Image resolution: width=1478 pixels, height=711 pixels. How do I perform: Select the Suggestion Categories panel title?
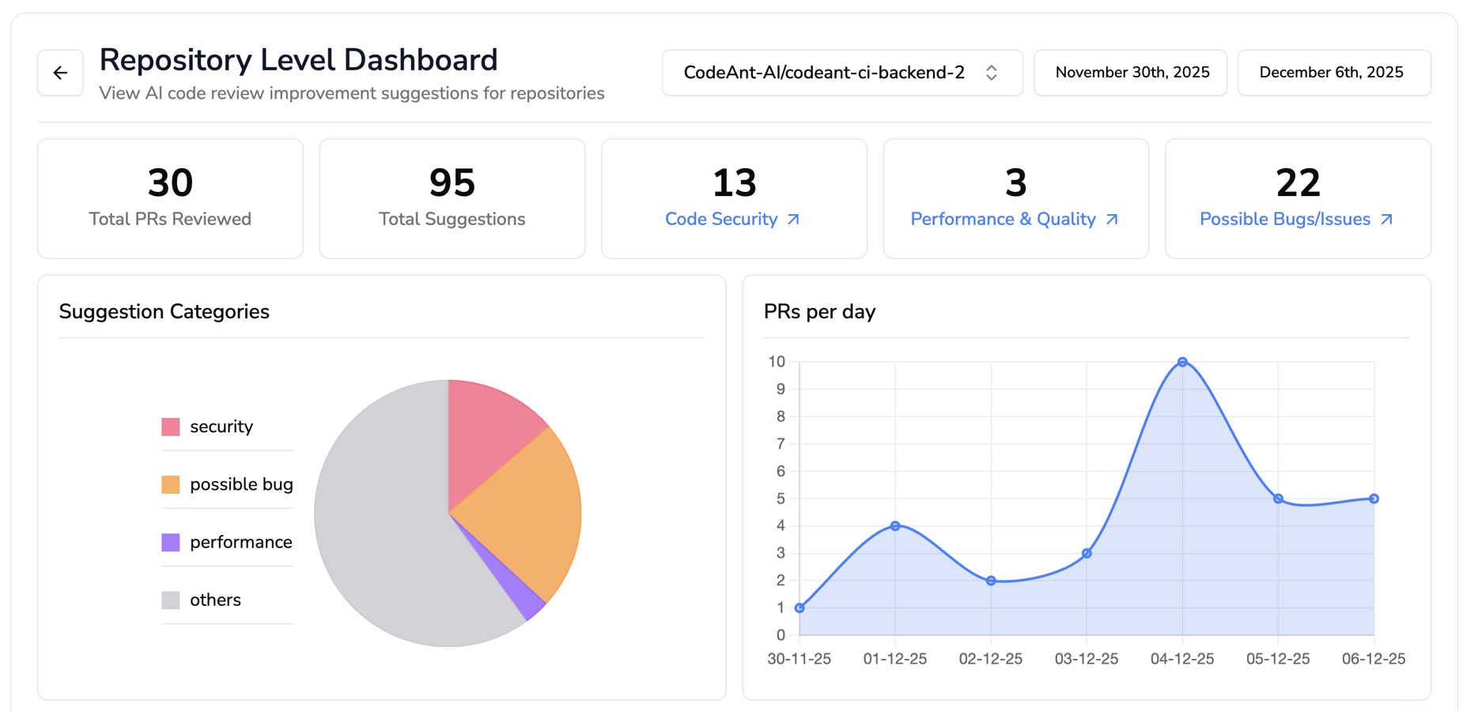[x=164, y=311]
